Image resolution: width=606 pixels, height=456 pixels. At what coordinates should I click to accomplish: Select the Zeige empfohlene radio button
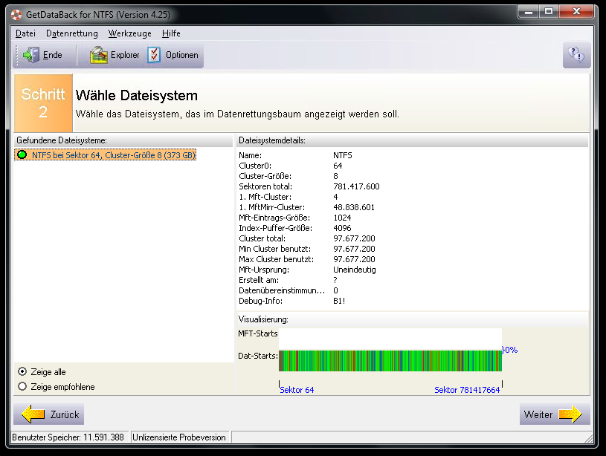click(22, 386)
